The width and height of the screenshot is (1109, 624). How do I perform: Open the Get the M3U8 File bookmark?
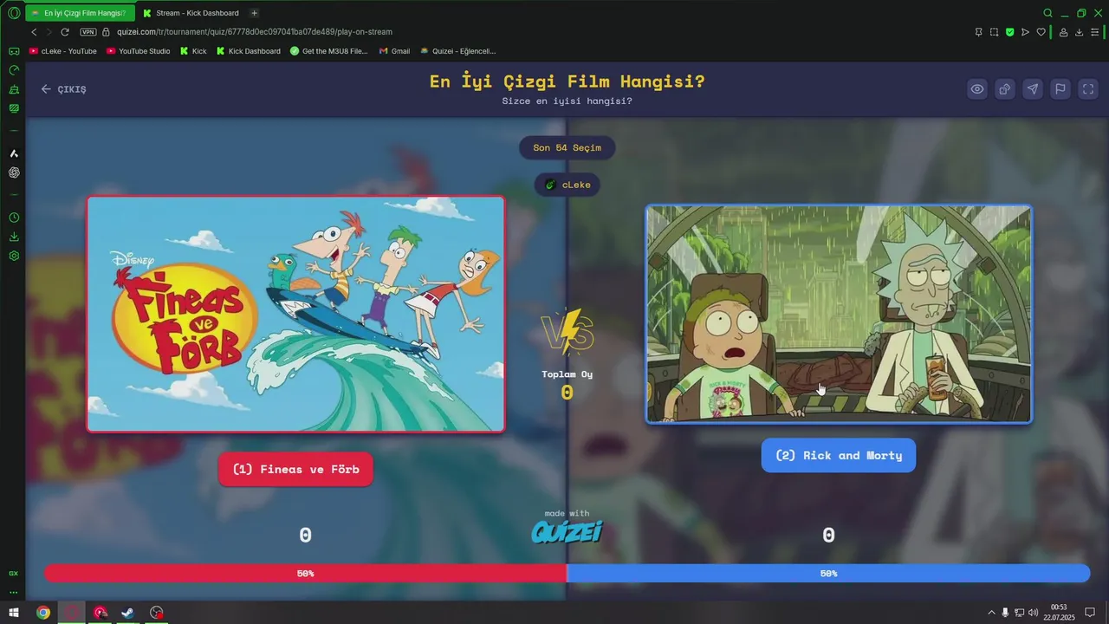click(329, 51)
